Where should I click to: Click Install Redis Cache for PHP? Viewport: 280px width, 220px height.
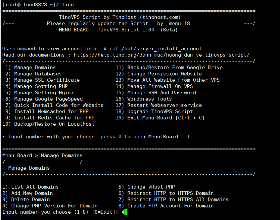pyautogui.click(x=50, y=118)
